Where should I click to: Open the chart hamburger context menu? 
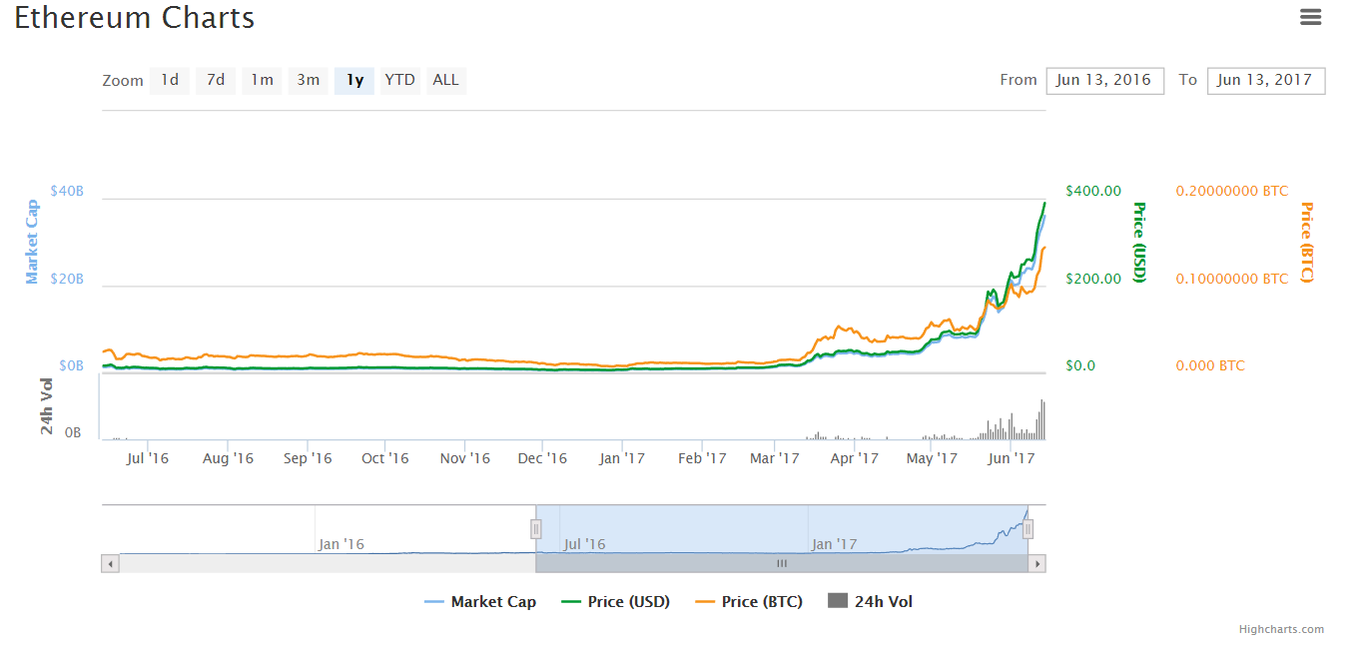(x=1310, y=17)
